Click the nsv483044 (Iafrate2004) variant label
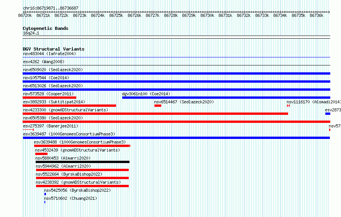 (x=49, y=54)
